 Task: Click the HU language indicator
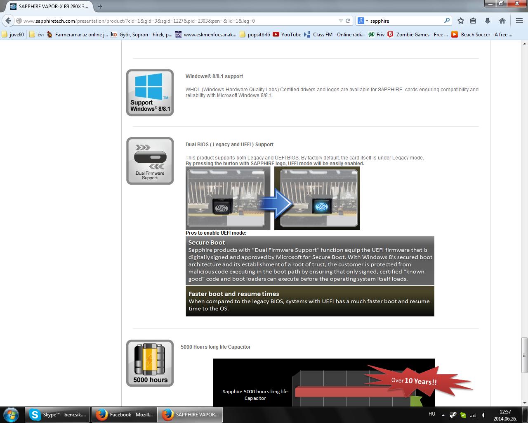pos(432,413)
